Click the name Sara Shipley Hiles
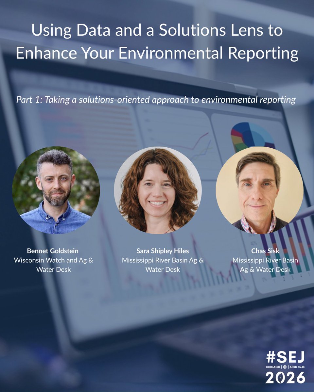This screenshot has width=314, height=392. pos(163,251)
